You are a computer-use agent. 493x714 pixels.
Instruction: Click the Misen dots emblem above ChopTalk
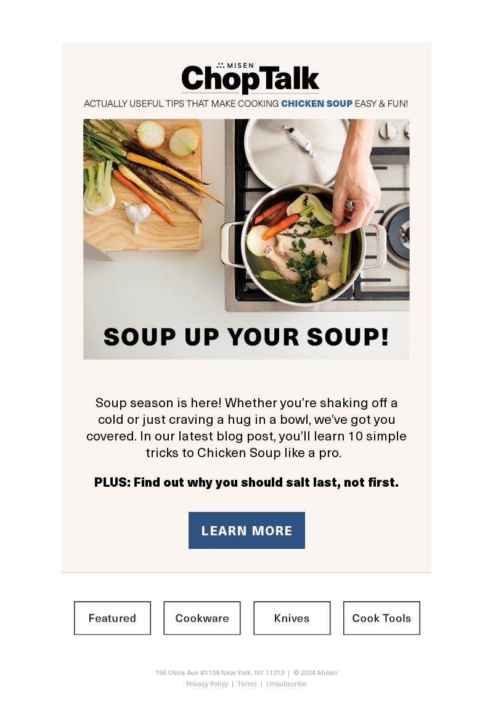221,65
